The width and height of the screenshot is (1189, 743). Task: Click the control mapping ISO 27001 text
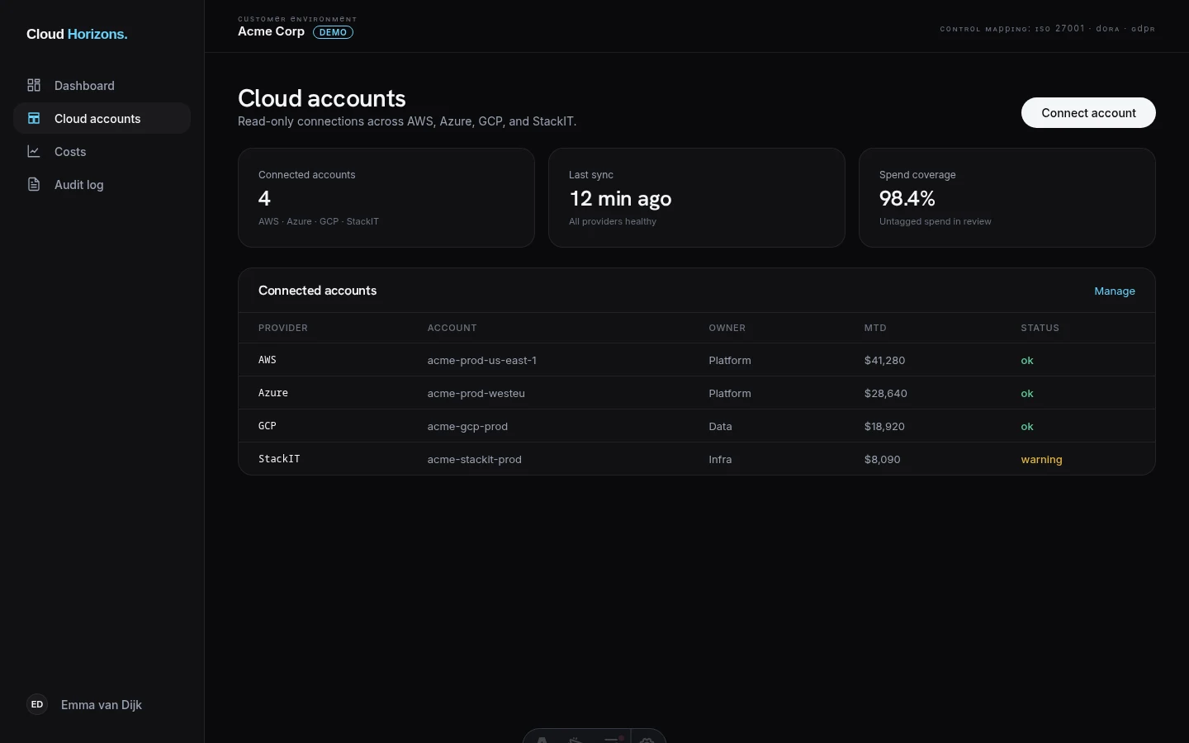point(1047,29)
